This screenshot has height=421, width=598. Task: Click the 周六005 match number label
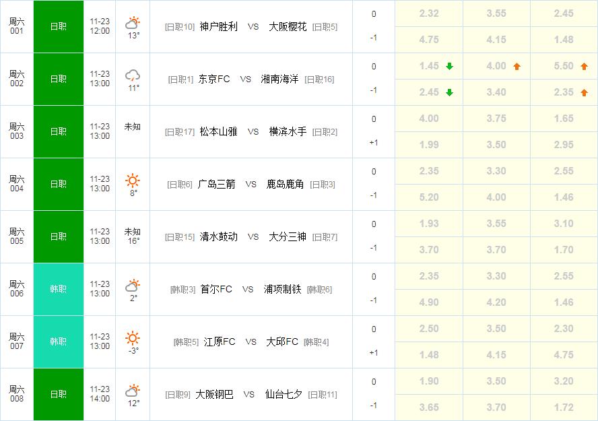17,236
